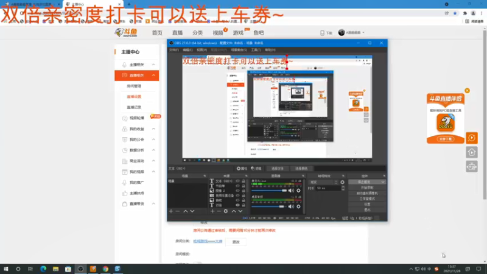487x274 pixels.
Task: Toggle lock on 视频采集设备 source
Action: [x=243, y=195]
